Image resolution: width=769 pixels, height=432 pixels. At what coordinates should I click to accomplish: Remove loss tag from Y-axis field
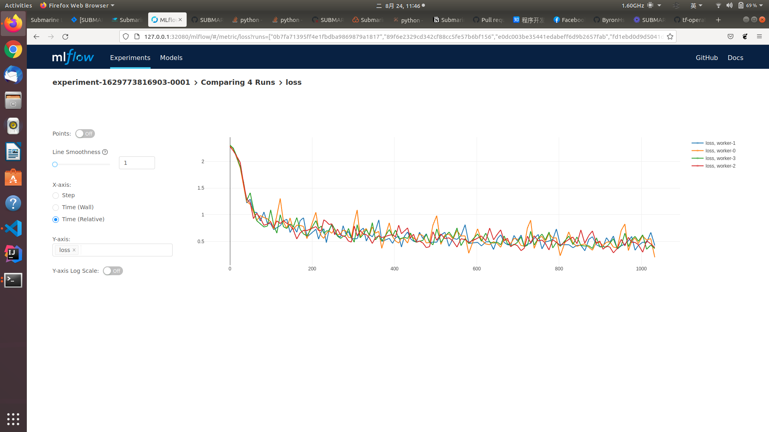pyautogui.click(x=74, y=250)
